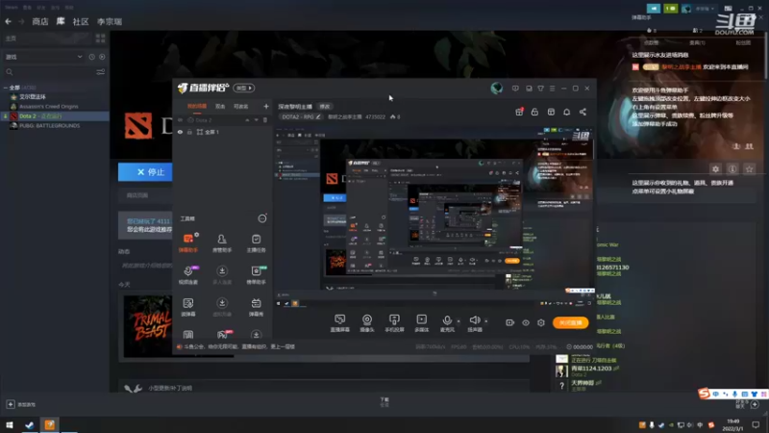Add 直播屏幕 screen capture source
This screenshot has height=433, width=769.
[x=340, y=323]
